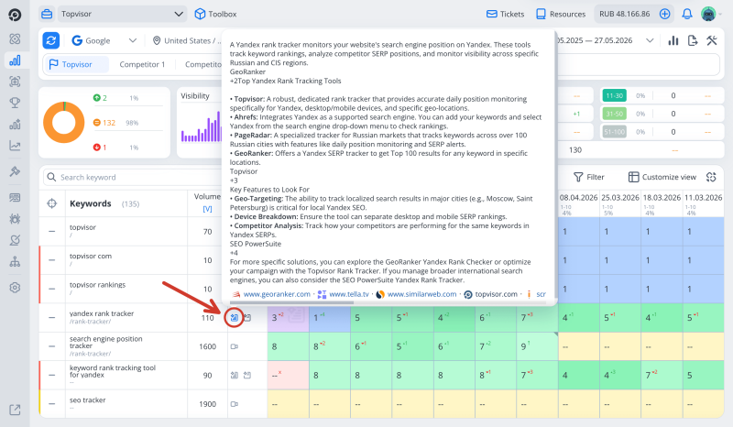Click the Filter button
Viewport: 733px width, 427px height.
[588, 177]
